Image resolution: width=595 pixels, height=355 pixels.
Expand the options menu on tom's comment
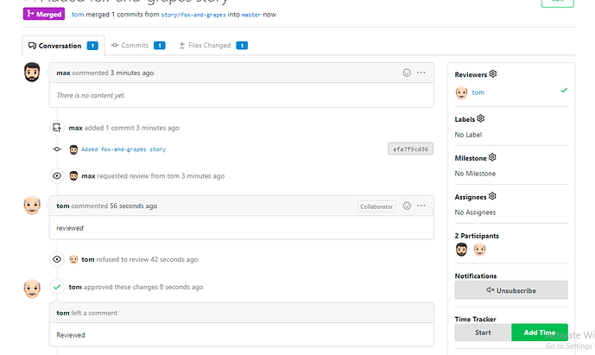(421, 206)
